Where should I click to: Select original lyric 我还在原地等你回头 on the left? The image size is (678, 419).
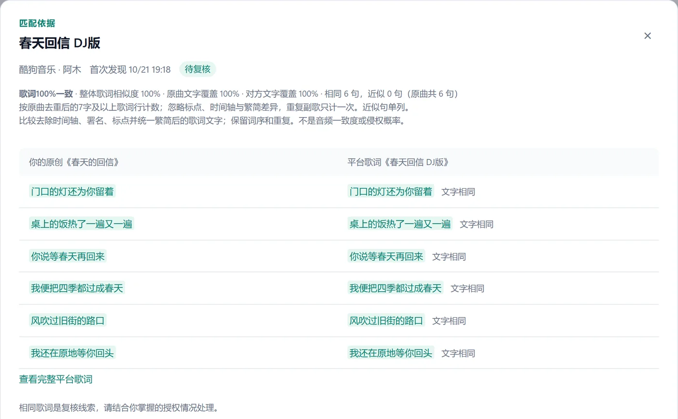coord(72,353)
